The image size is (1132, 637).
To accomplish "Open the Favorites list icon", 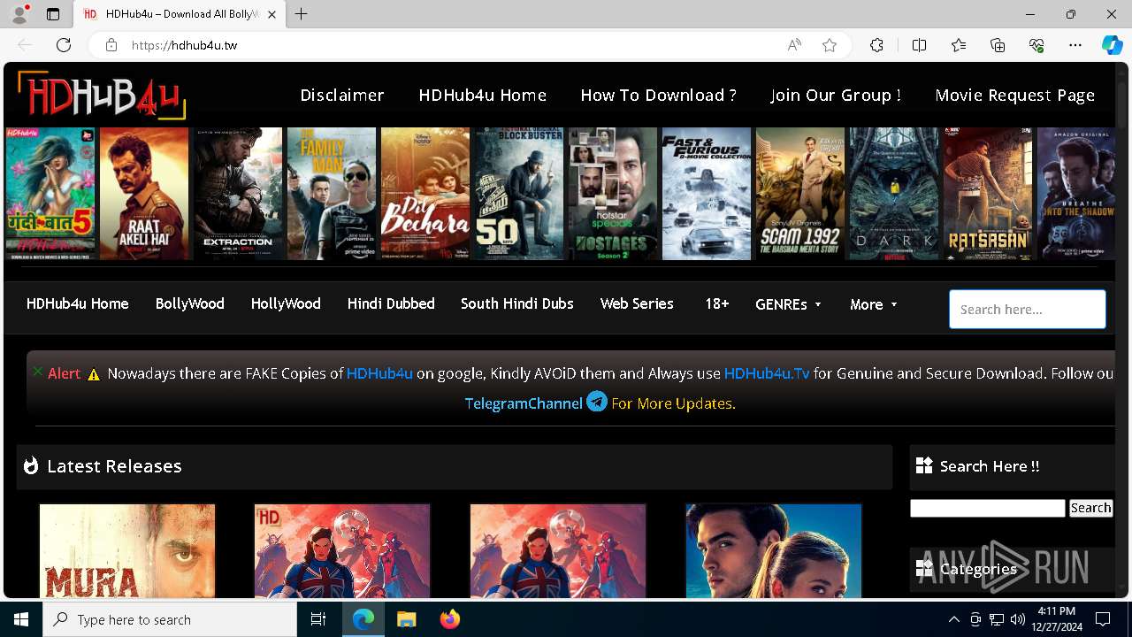I will pyautogui.click(x=959, y=45).
